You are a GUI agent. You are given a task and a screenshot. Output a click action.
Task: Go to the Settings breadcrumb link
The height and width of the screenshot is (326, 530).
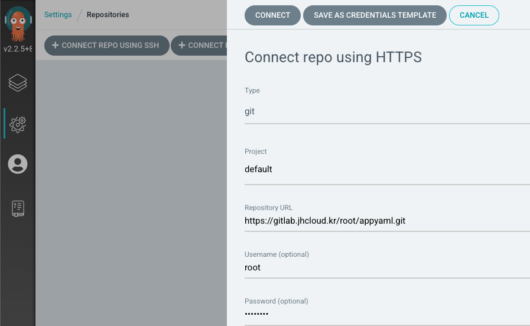pos(58,15)
